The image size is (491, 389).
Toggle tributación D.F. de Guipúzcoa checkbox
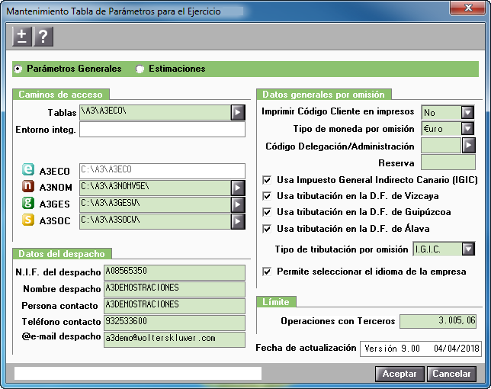(x=267, y=212)
